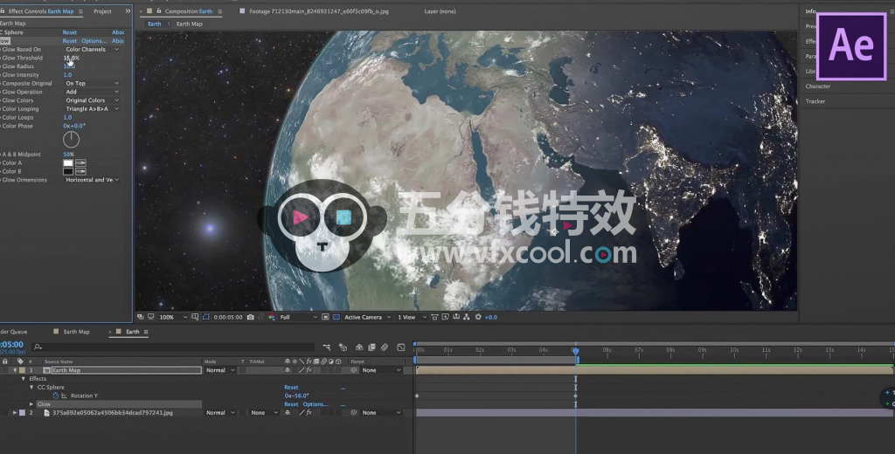The image size is (895, 454).
Task: Open the Glow Operation dropdown
Action: (92, 92)
